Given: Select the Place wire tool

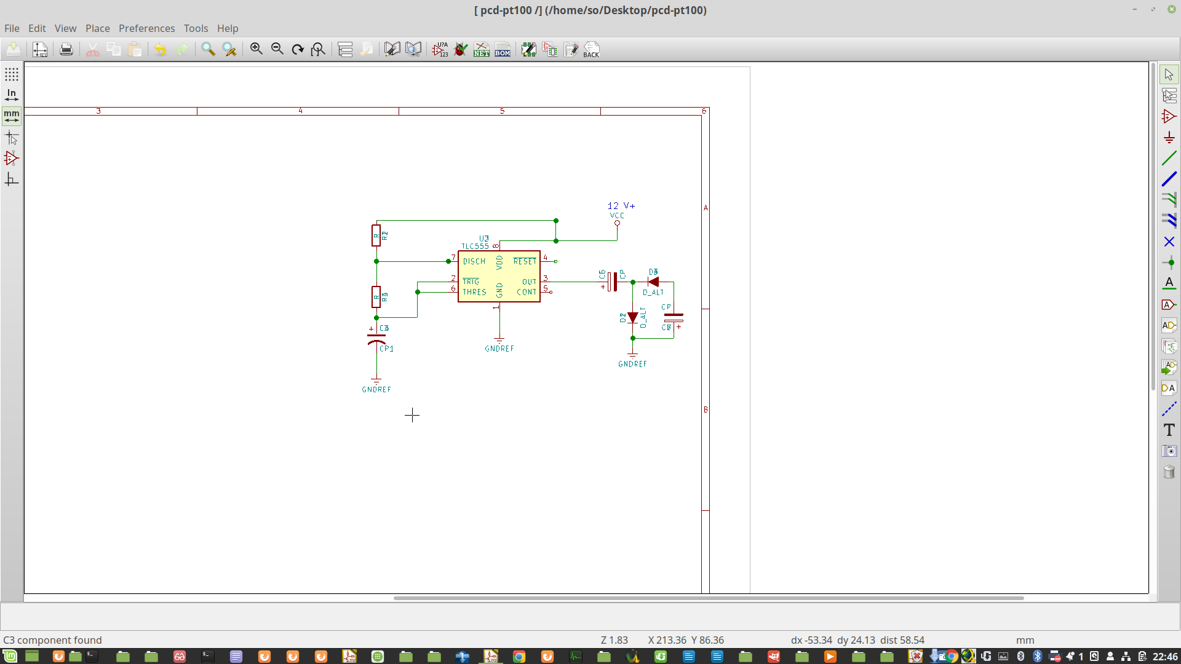Looking at the screenshot, I should (1169, 158).
